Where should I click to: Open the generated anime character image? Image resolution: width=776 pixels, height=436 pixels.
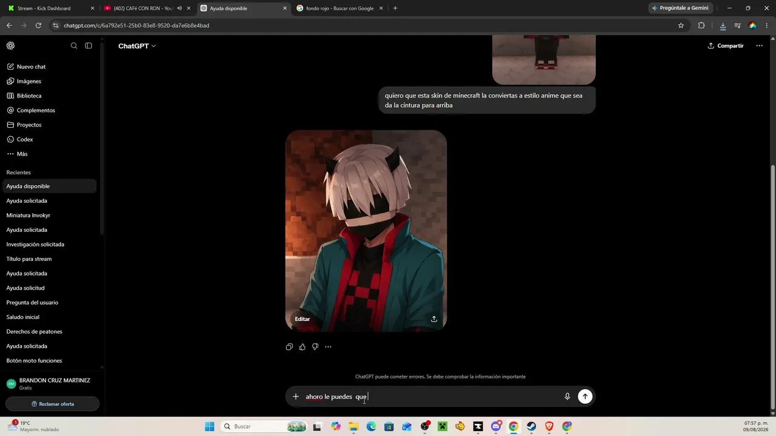366,230
